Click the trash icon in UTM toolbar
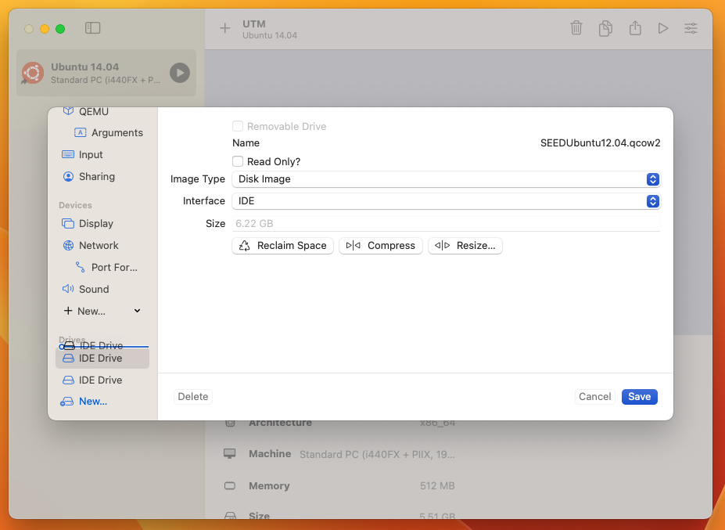The image size is (725, 530). click(x=576, y=28)
